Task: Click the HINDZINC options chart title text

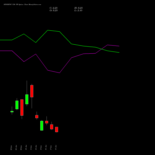Action: click(22, 5)
